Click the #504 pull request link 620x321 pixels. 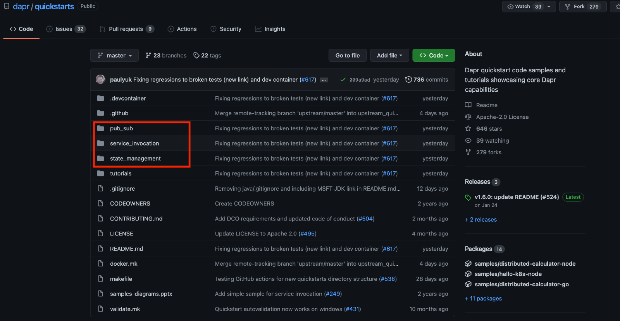pyautogui.click(x=365, y=219)
